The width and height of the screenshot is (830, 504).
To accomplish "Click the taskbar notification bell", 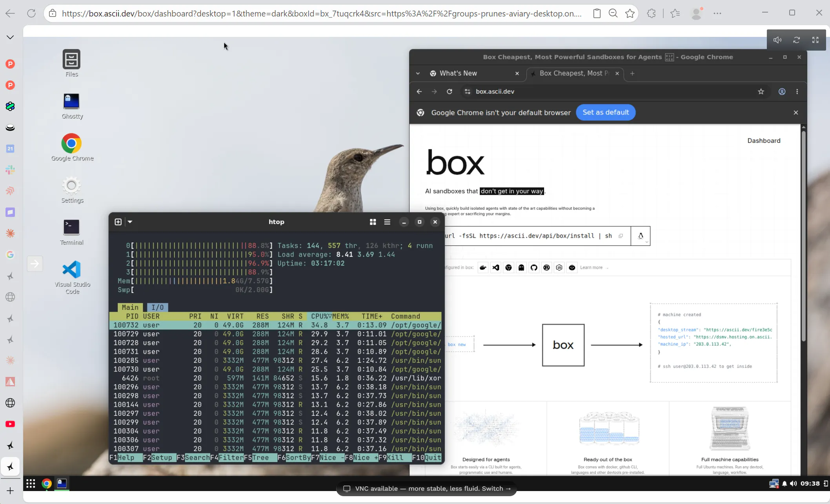I will coord(784,484).
